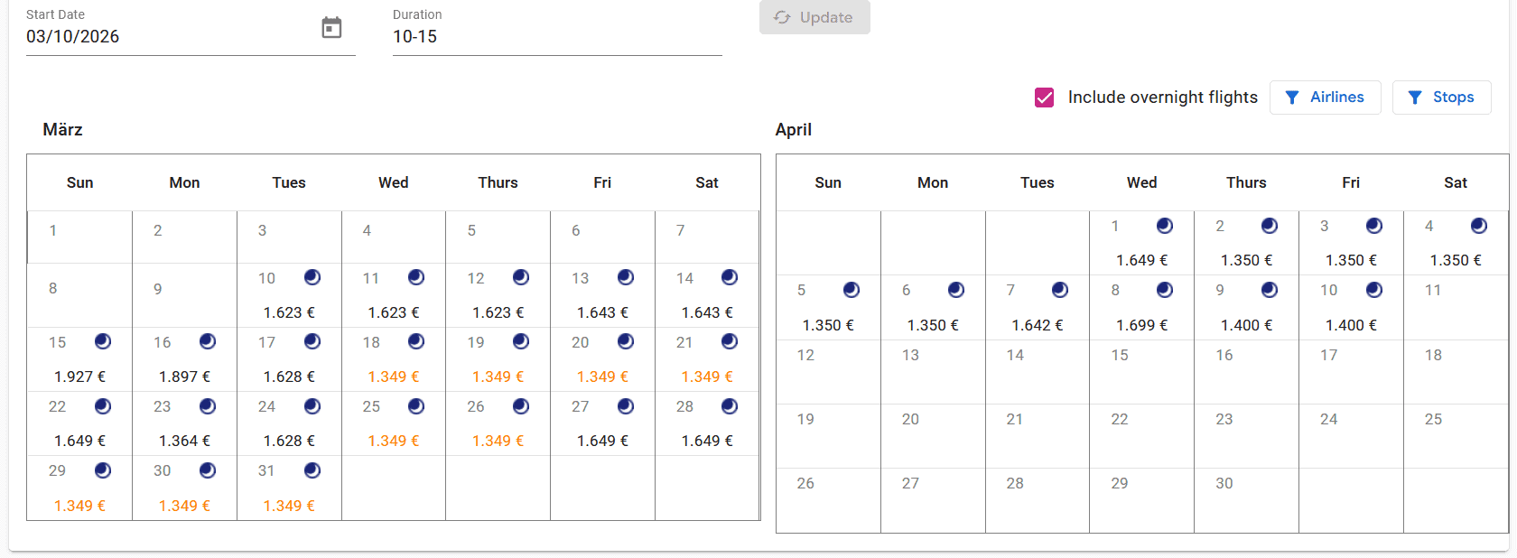Image resolution: width=1517 pixels, height=558 pixels.
Task: Open the Start Date calendar picker icon
Action: click(332, 28)
